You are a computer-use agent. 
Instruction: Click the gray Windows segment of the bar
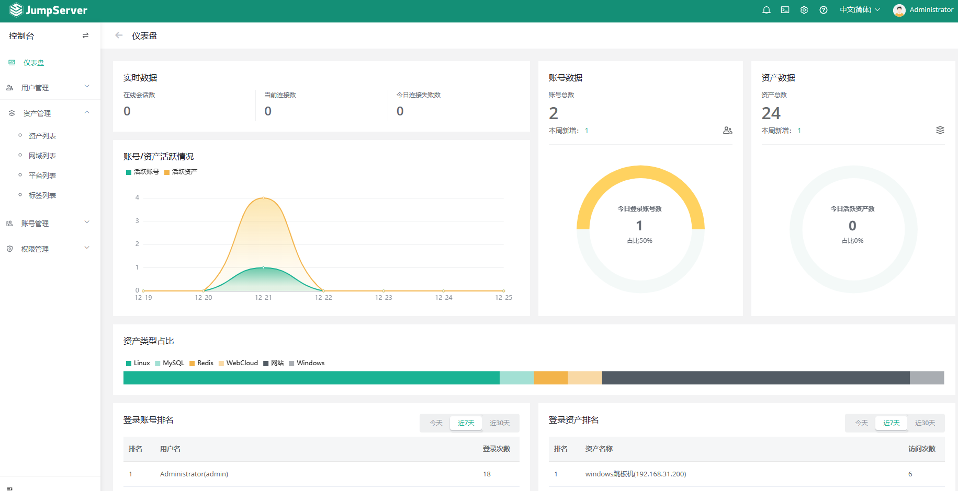click(927, 378)
